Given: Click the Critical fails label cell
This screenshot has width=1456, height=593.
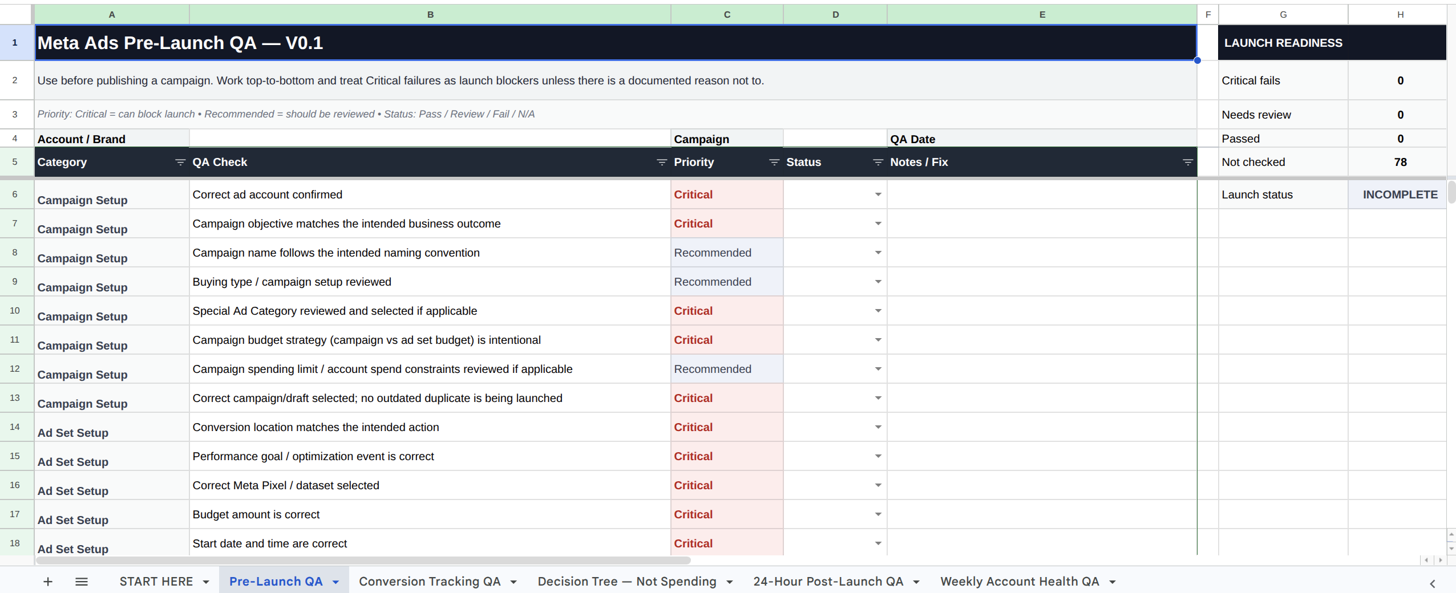Looking at the screenshot, I should tap(1283, 81).
